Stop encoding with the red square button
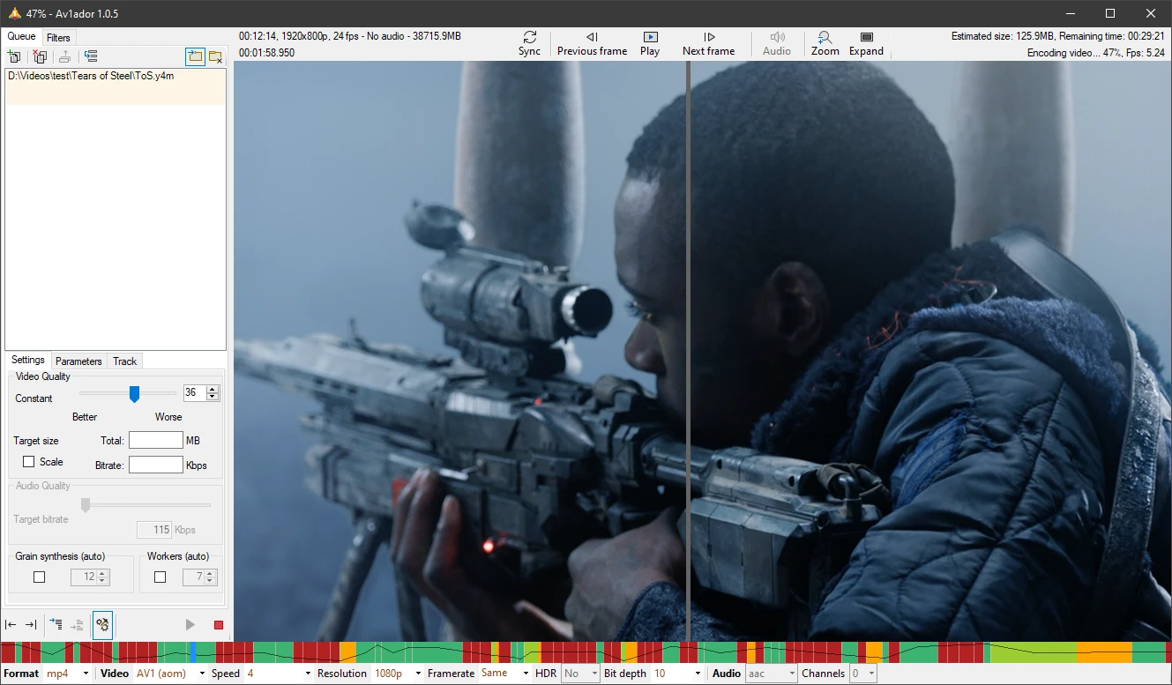 pyautogui.click(x=218, y=625)
